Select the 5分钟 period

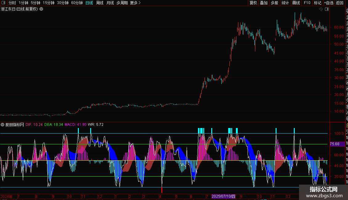[35, 3]
